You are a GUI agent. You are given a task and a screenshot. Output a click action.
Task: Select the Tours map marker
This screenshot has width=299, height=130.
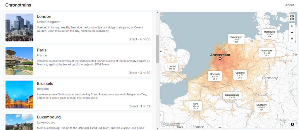pyautogui.click(x=180, y=127)
